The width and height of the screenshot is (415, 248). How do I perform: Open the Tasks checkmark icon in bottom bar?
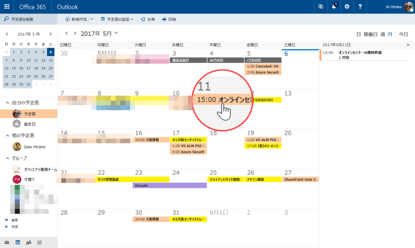(39, 242)
